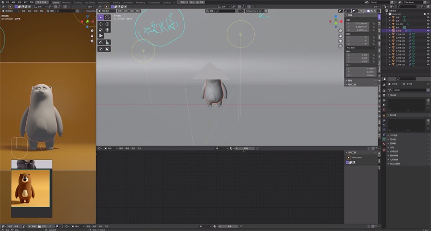Viewport: 431px width, 231px height.
Task: Open the Material sphere tab in Properties
Action: pyautogui.click(x=384, y=144)
